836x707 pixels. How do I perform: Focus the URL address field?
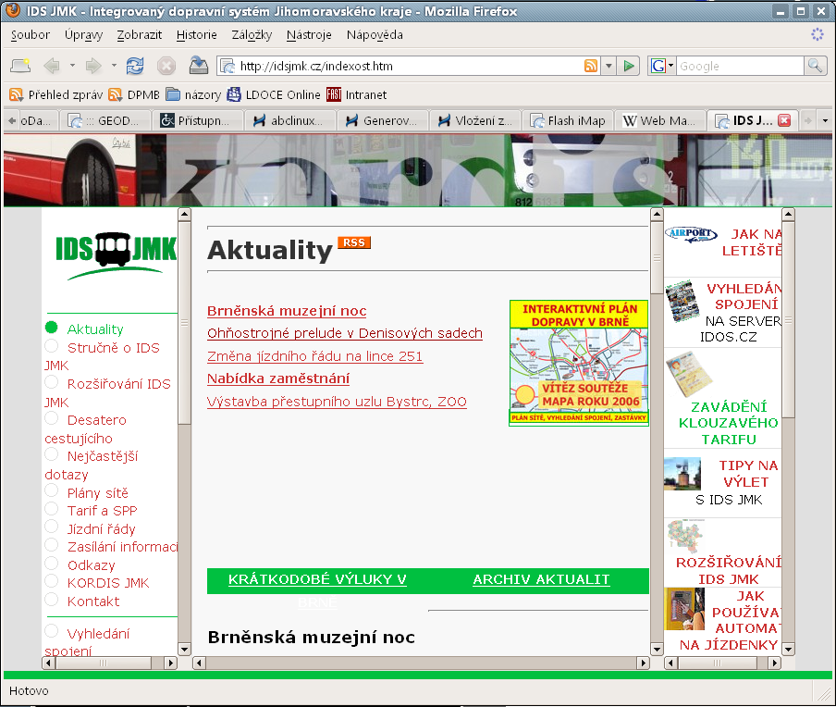411,66
